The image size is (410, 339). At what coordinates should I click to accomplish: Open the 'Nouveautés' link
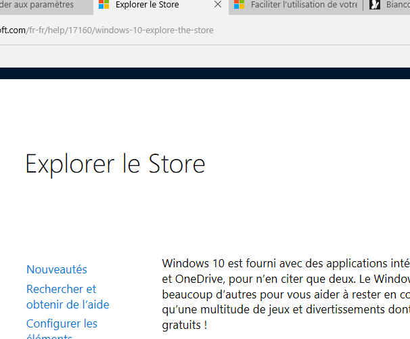(x=57, y=270)
